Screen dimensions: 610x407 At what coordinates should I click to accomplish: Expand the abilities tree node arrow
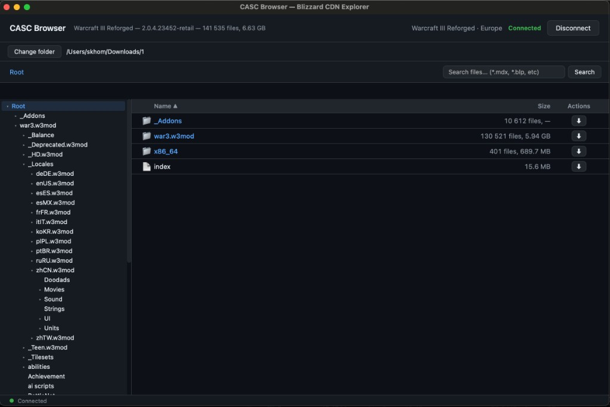24,367
